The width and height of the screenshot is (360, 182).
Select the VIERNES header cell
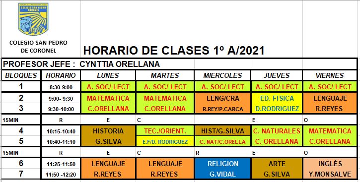(x=330, y=75)
